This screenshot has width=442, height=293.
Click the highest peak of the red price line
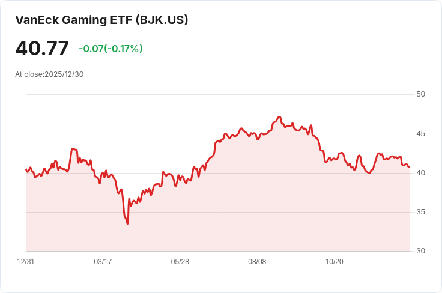pos(279,117)
